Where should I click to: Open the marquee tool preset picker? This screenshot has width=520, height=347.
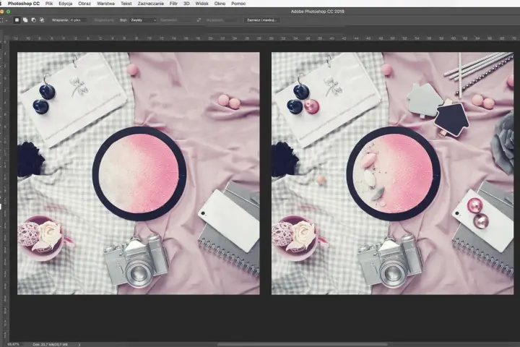4,20
